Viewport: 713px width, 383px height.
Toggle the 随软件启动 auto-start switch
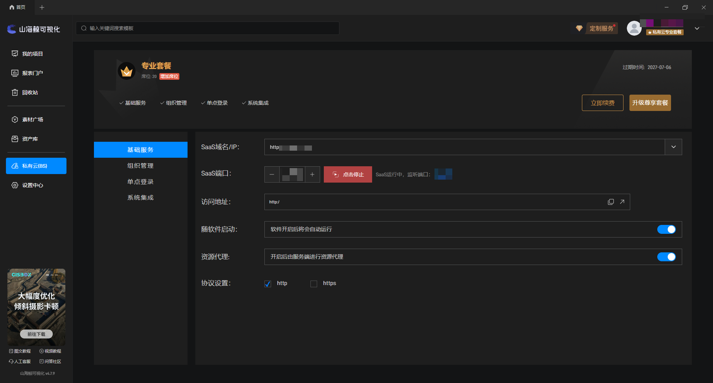pyautogui.click(x=666, y=229)
